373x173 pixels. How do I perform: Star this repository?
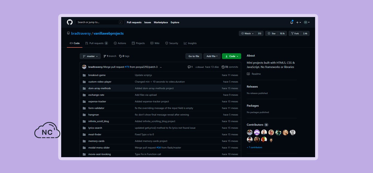click(x=272, y=33)
